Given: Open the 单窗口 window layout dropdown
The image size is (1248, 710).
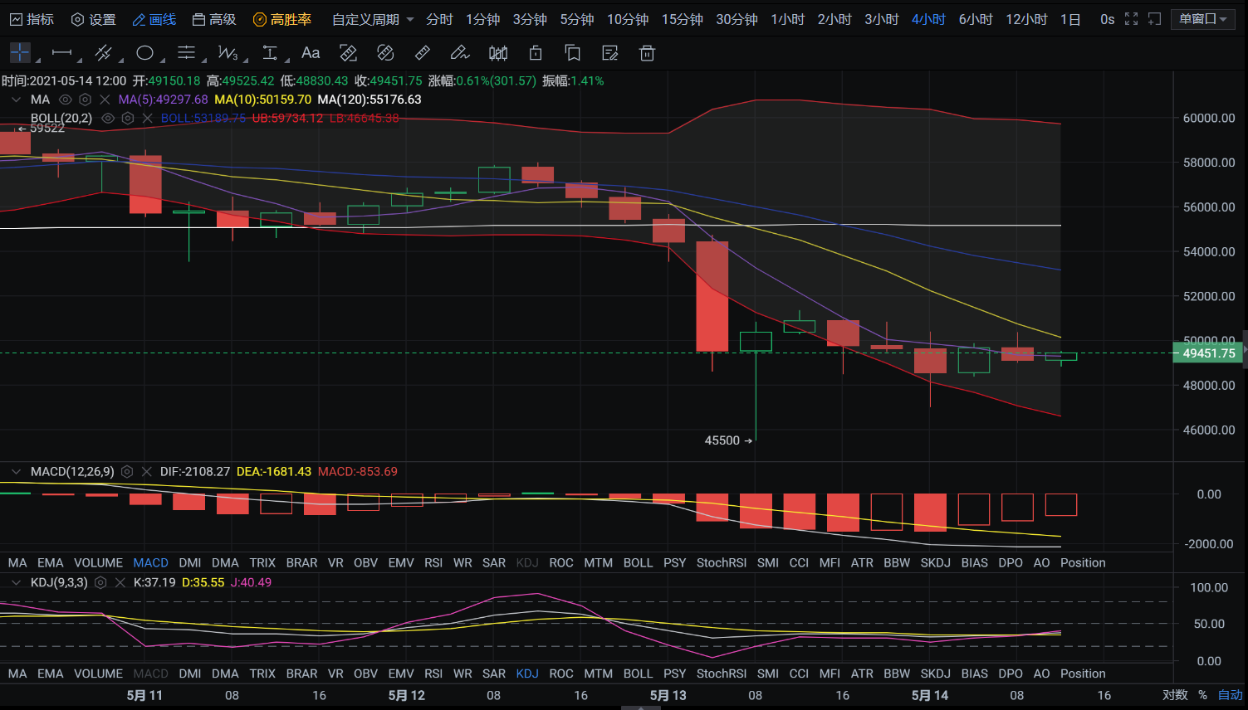Looking at the screenshot, I should 1203,19.
